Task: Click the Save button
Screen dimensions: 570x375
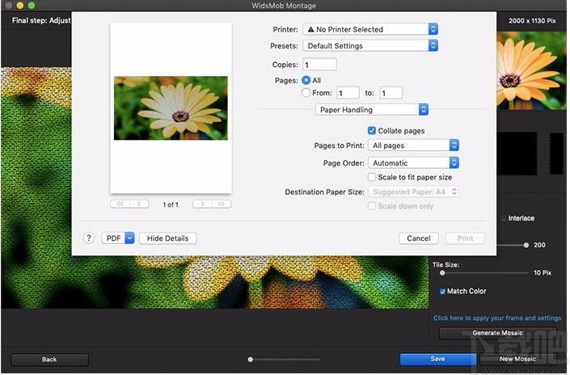Action: point(437,359)
